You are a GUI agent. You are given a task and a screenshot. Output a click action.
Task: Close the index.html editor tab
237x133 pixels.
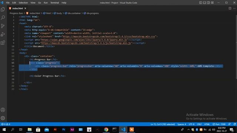click(25, 8)
